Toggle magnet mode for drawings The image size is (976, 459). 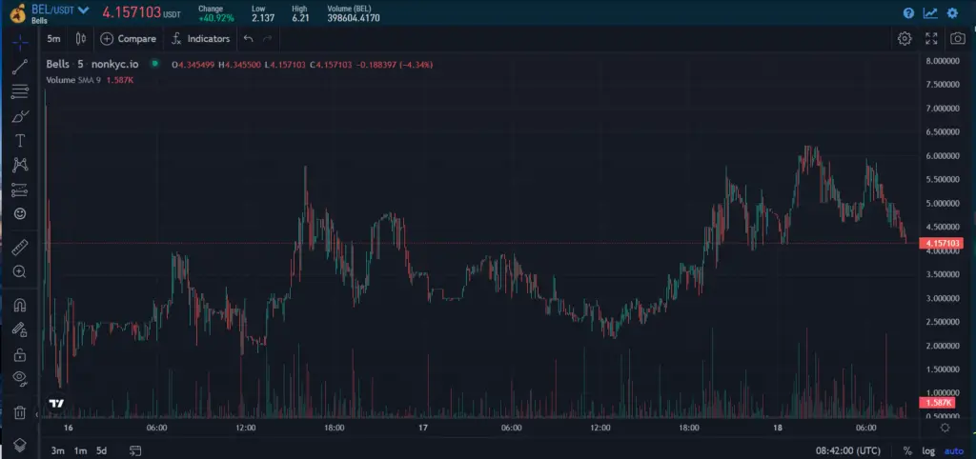[20, 306]
